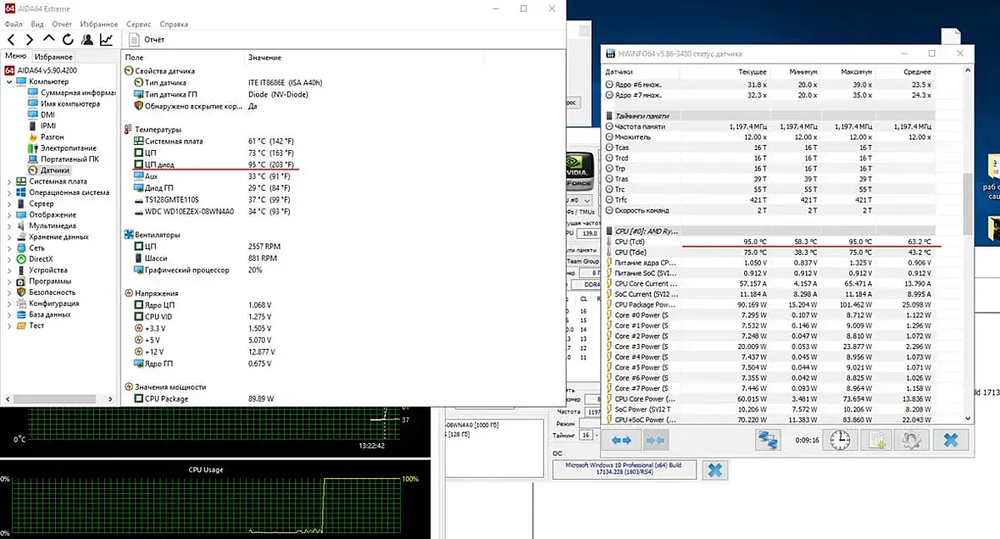Viewport: 1000px width, 539px height.
Task: Click scroll-right arrow of AIDA64 tree scrollbar
Action: 110,399
